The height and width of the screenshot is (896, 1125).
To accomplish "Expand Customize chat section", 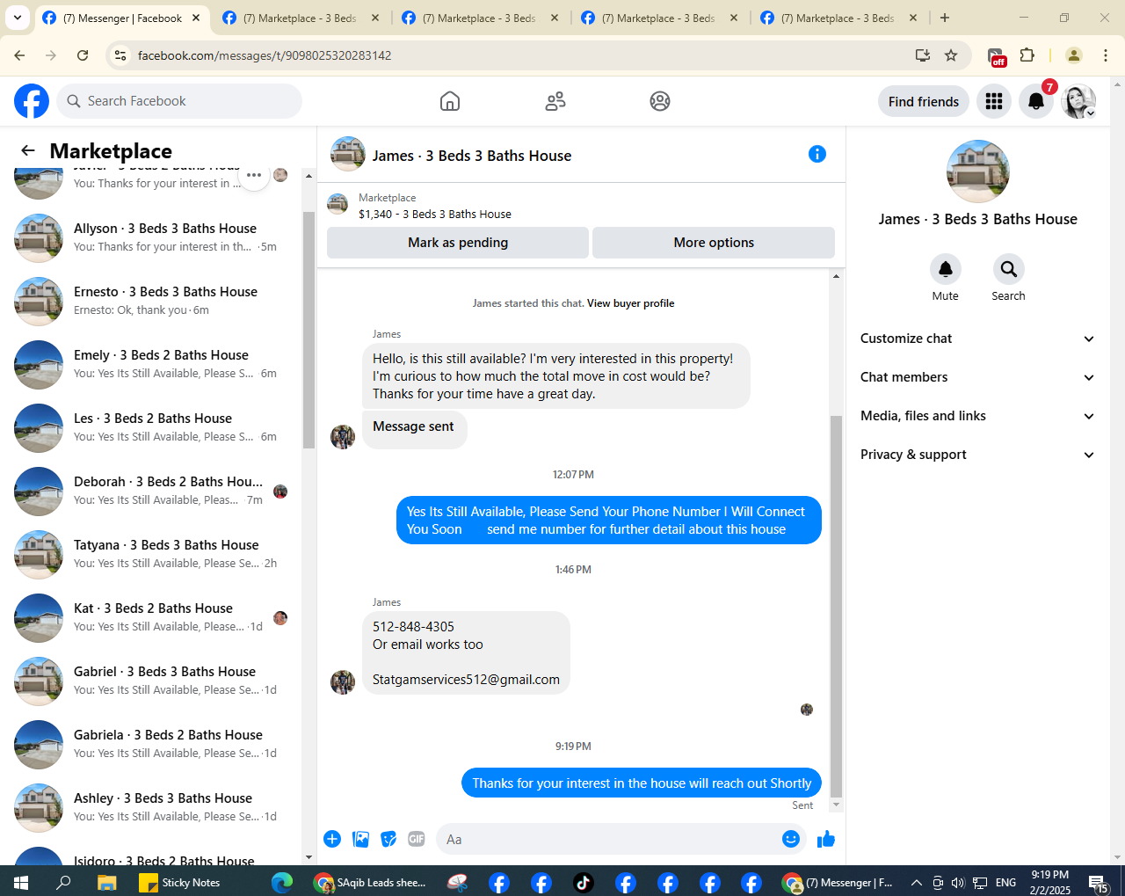I will tap(977, 339).
